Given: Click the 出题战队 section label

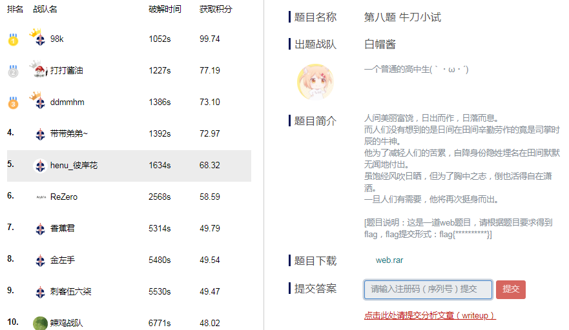Looking at the screenshot, I should [315, 44].
